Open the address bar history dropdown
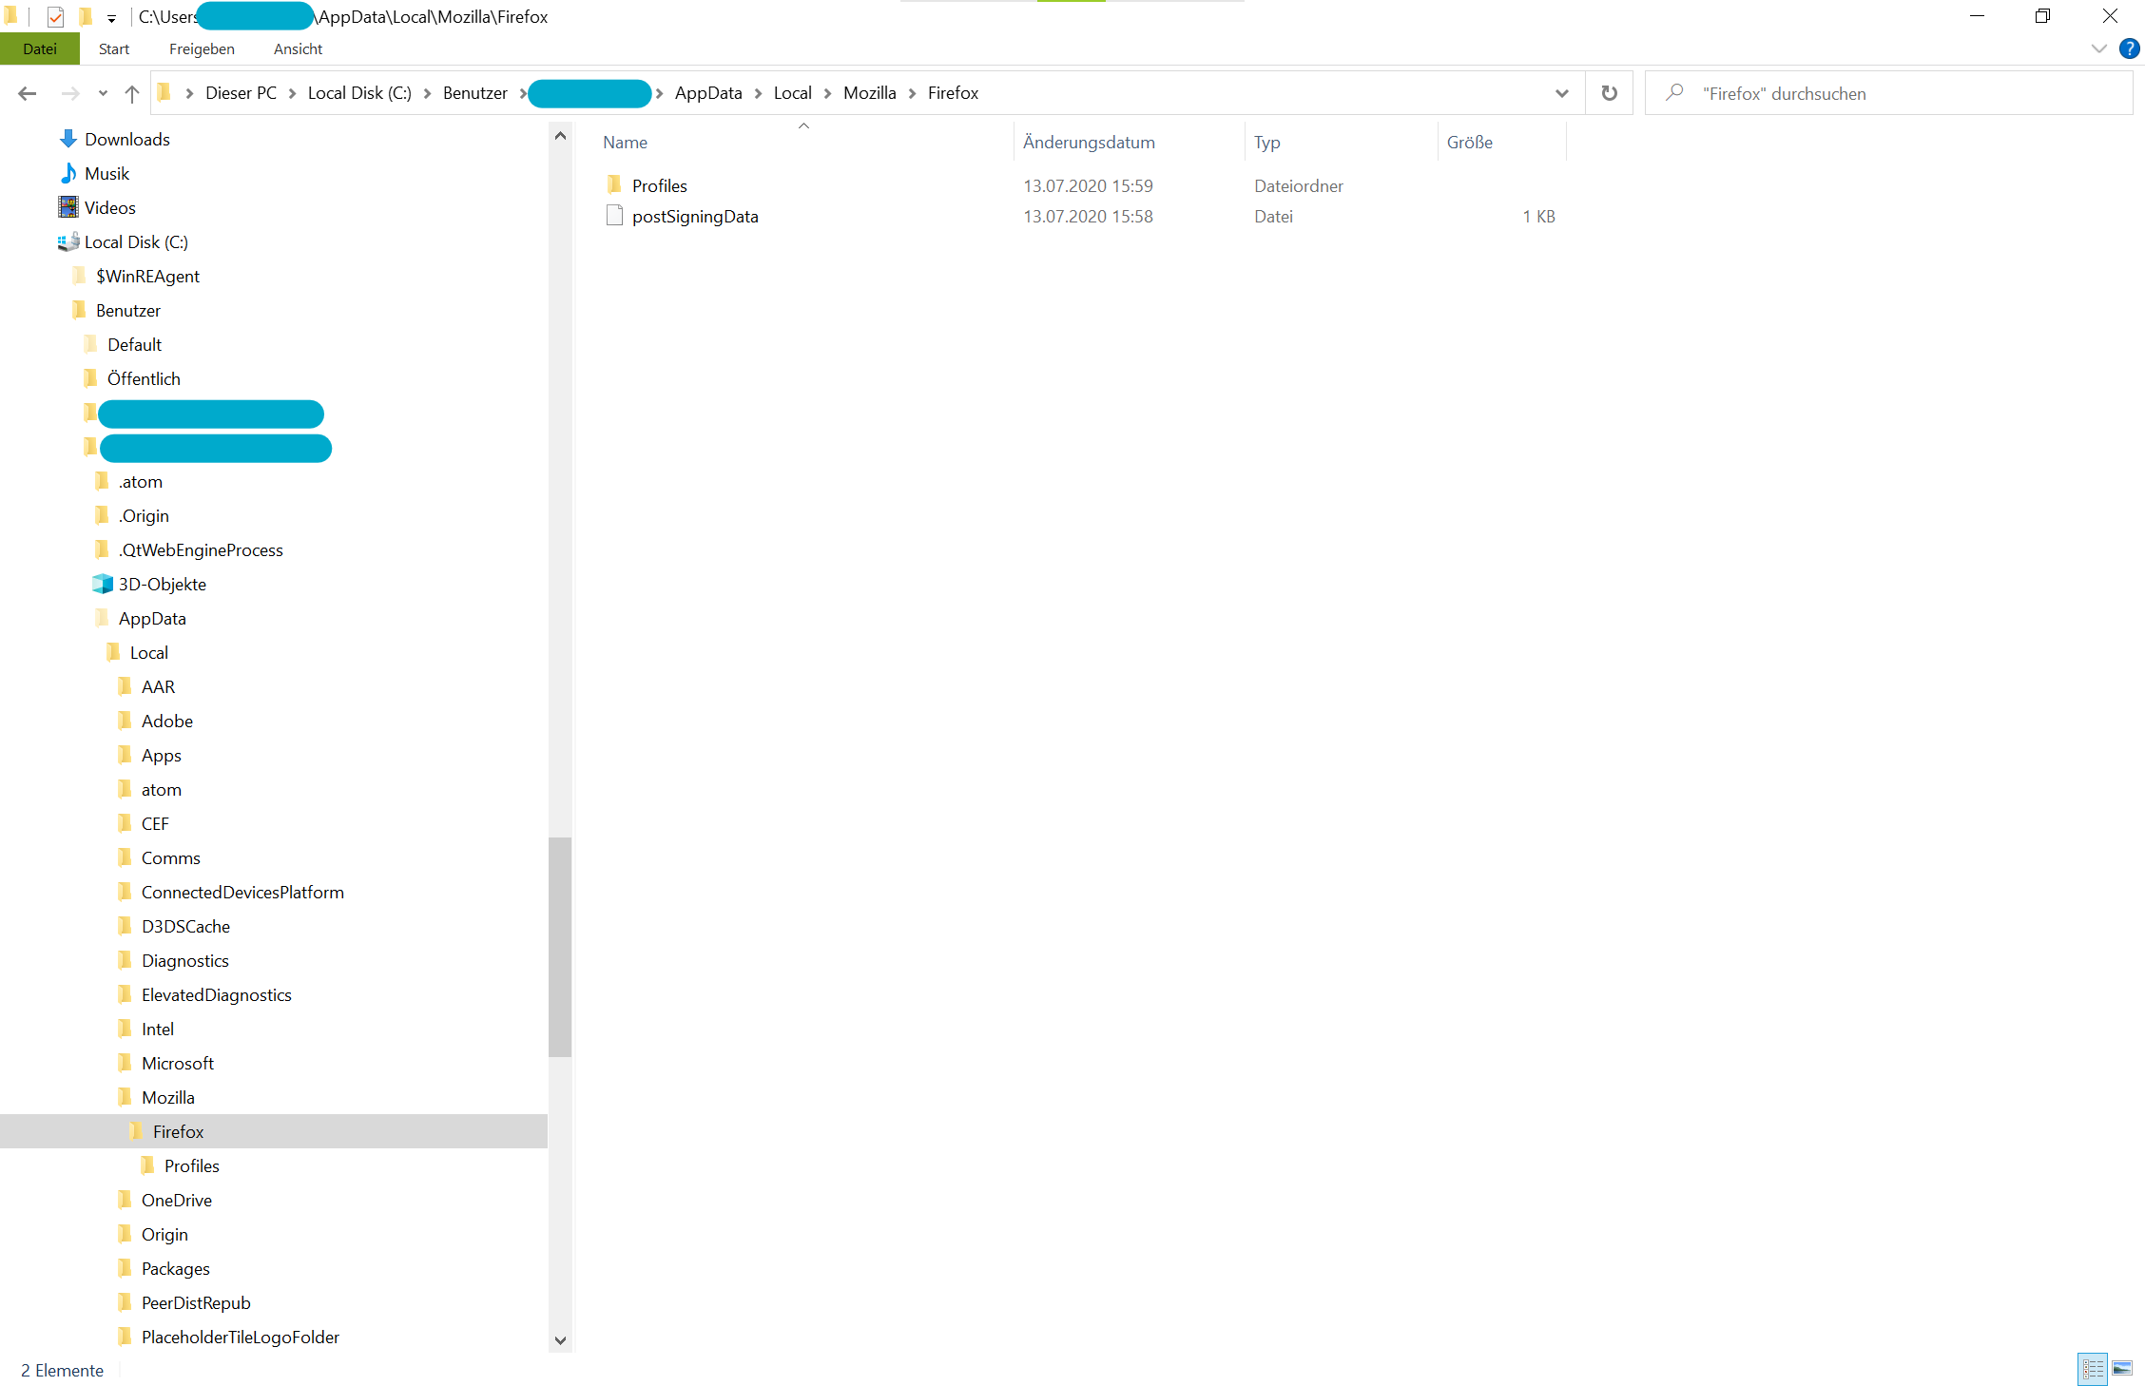 (1561, 93)
